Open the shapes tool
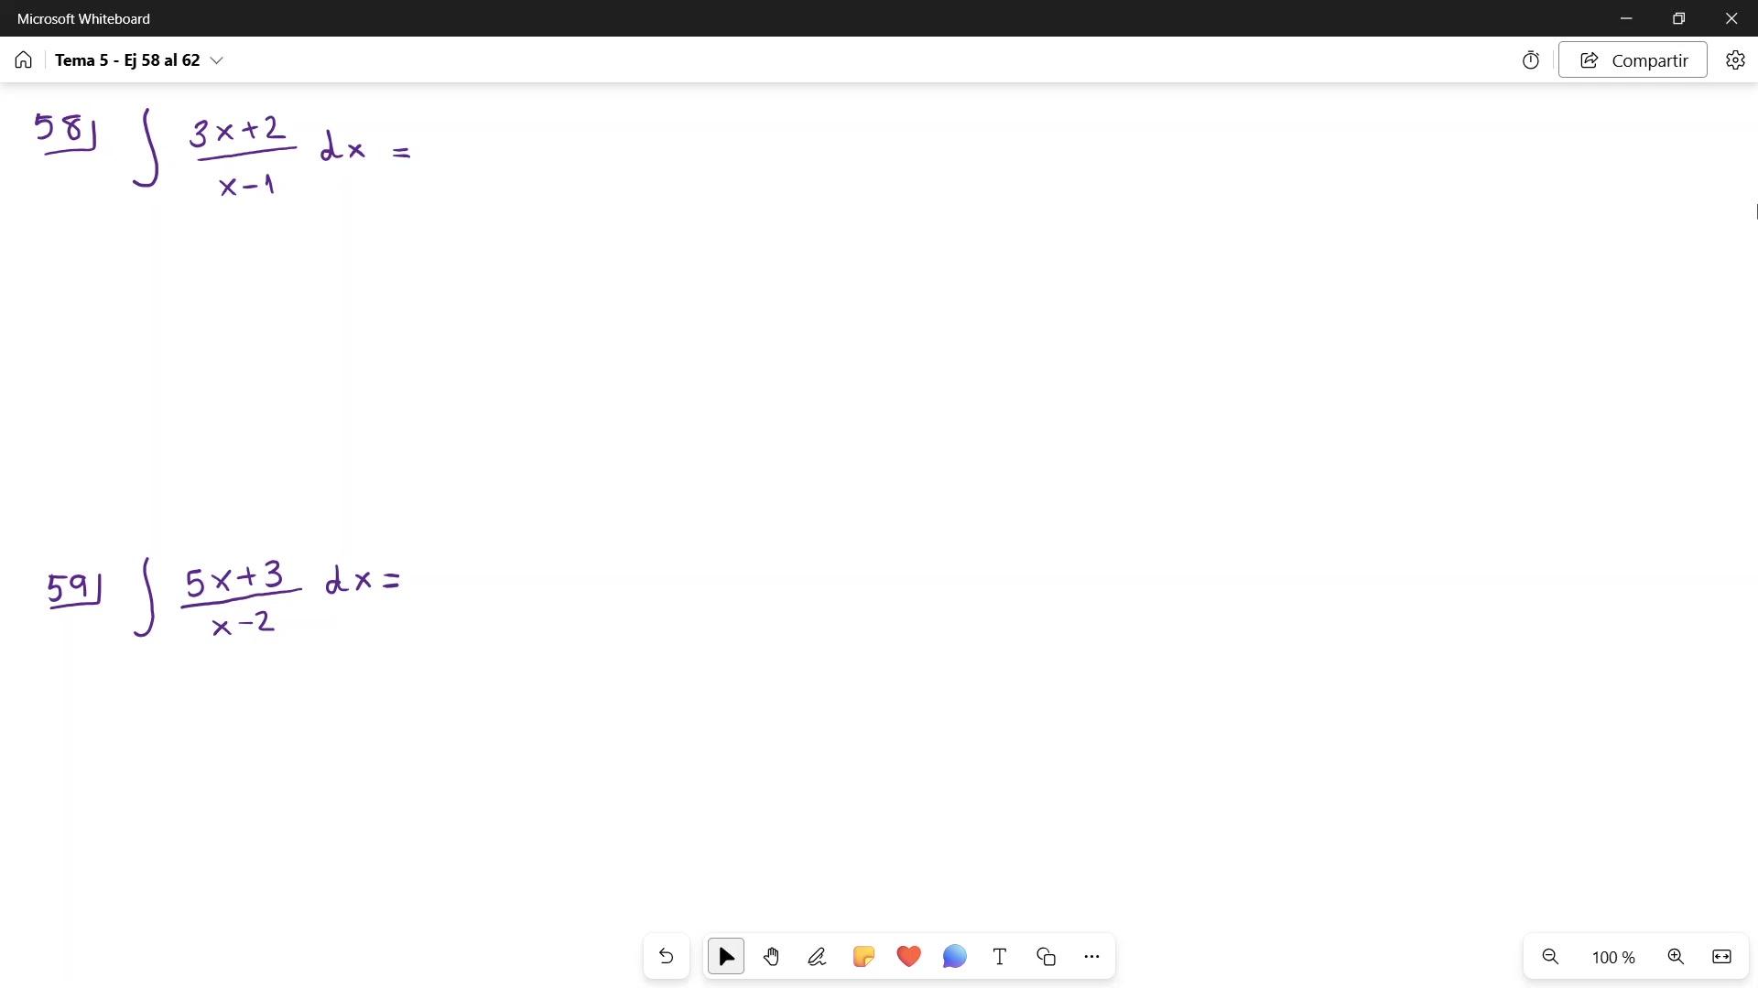Viewport: 1758px width, 988px height. point(1046,957)
